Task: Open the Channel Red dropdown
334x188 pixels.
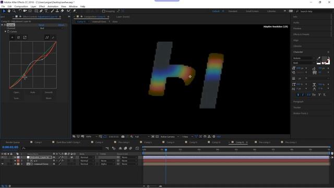Action: 52,28
